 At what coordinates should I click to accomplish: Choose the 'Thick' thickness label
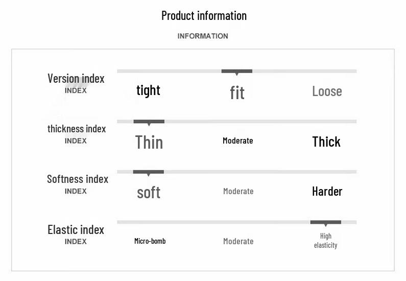(326, 142)
